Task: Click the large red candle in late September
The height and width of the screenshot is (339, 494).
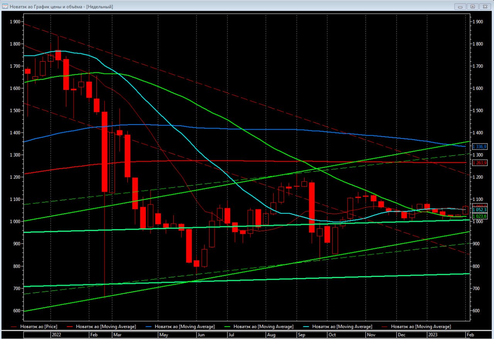Action: point(311,207)
